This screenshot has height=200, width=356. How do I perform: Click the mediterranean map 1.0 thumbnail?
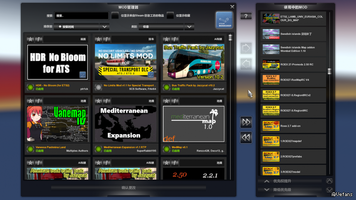(x=194, y=124)
